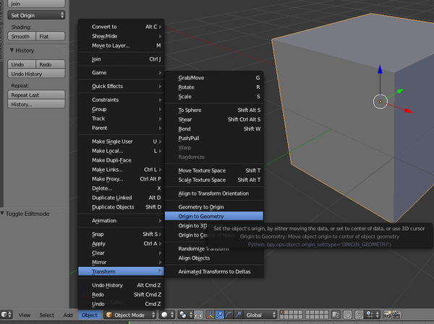This screenshot has height=324, width=434.
Task: Open the snap element type selector
Action: pyautogui.click(x=372, y=315)
